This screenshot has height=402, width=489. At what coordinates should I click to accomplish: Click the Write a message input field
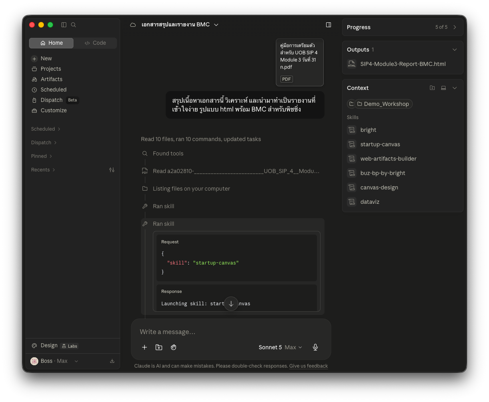(x=231, y=332)
